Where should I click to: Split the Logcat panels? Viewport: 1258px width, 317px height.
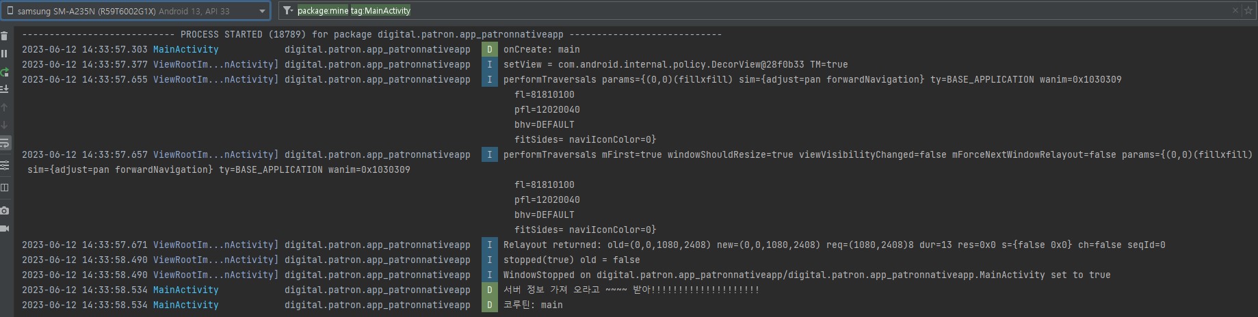tap(5, 187)
